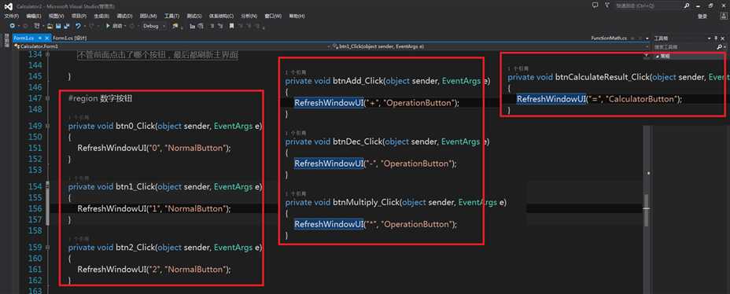
Task: Click the reference count link above btn1_Click
Action: pos(78,178)
